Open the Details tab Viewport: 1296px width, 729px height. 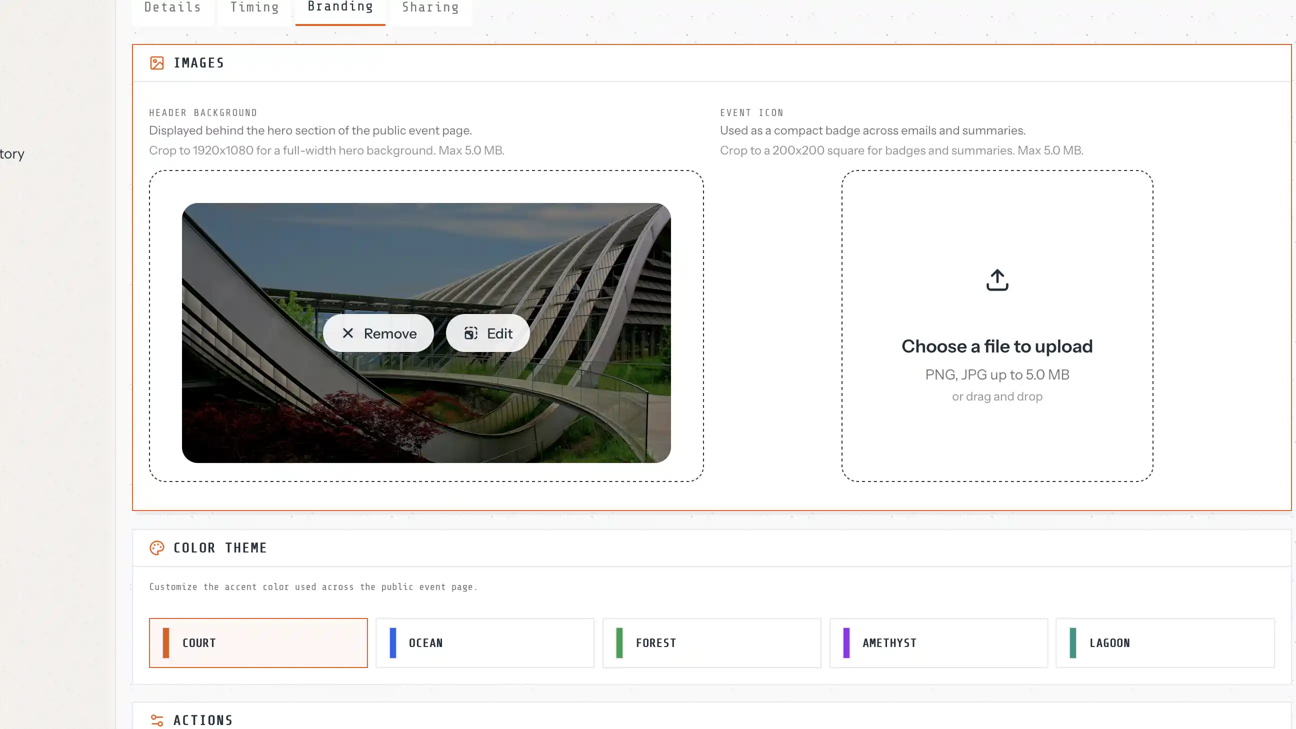pos(172,7)
